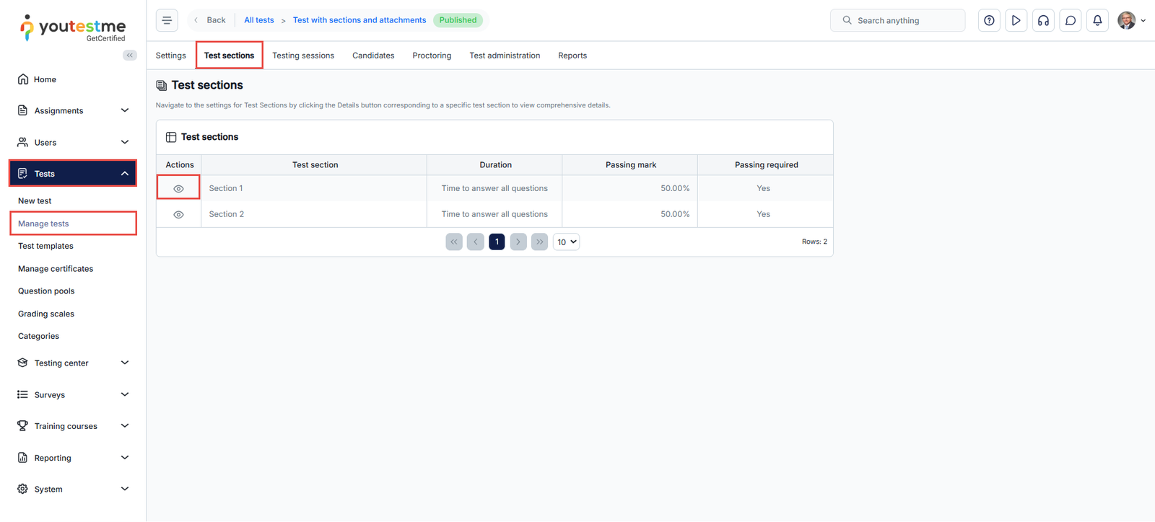1155x522 pixels.
Task: Open the chat messages icon
Action: (x=1071, y=20)
